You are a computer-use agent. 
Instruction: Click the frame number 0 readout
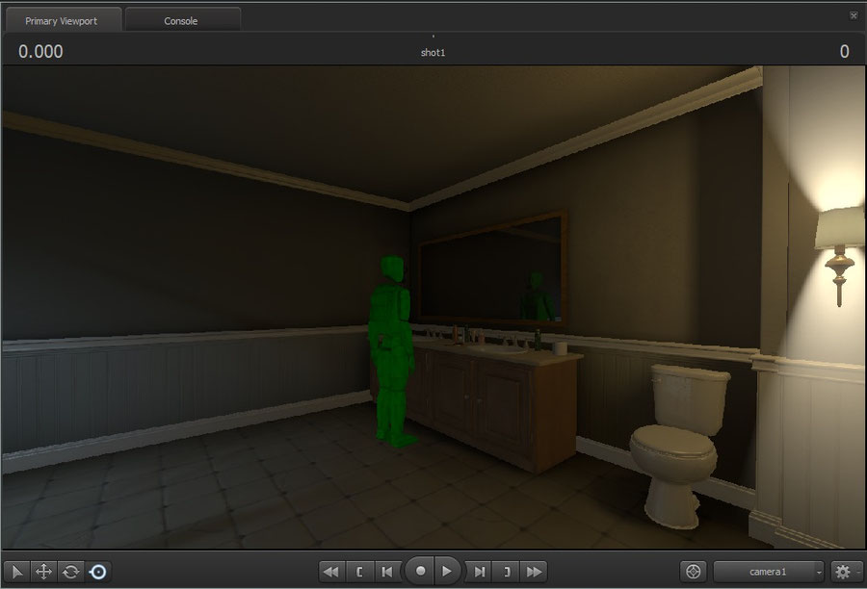[844, 51]
